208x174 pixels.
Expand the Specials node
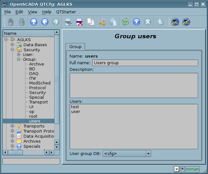coord(12,146)
